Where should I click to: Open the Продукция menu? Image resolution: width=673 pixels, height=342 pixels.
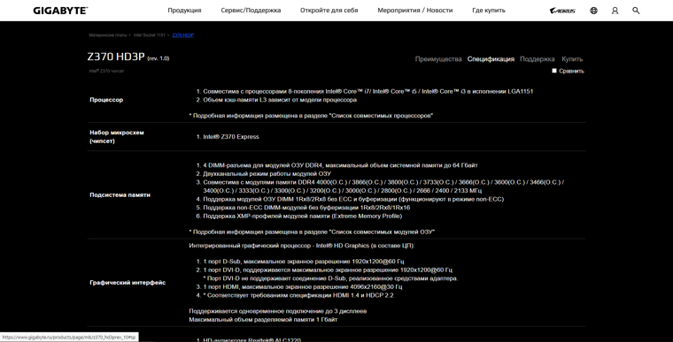184,11
